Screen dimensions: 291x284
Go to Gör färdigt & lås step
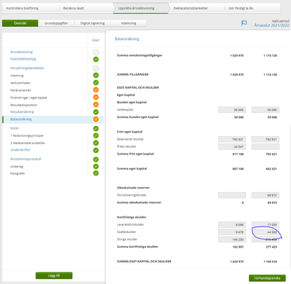click(x=241, y=8)
